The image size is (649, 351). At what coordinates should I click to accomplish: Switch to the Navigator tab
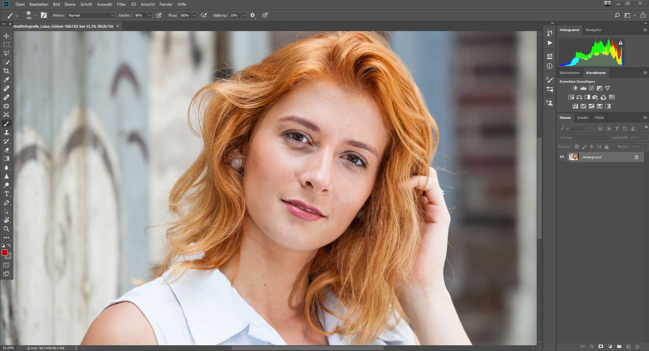[x=593, y=30]
